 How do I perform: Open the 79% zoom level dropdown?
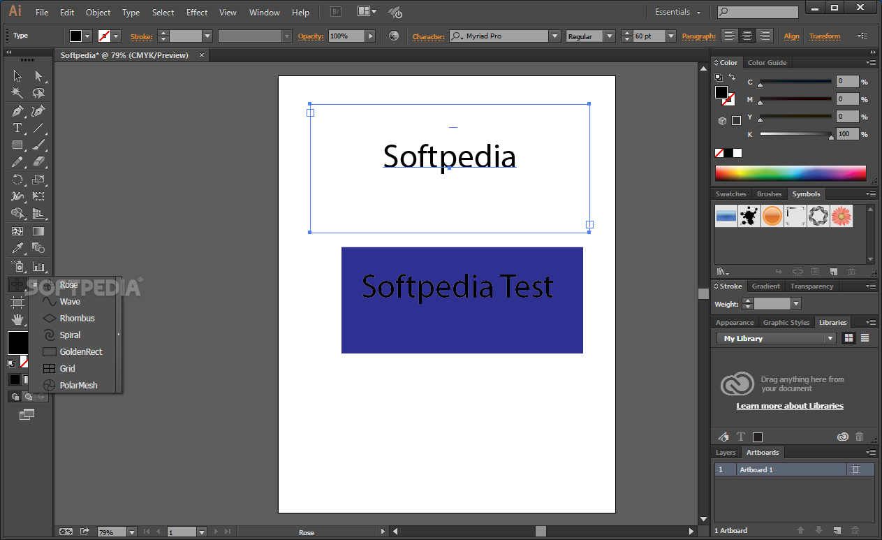131,532
